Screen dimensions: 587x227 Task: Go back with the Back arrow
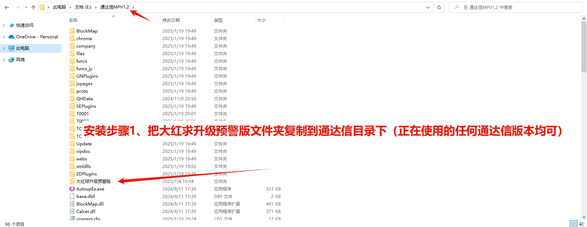(x=7, y=7)
